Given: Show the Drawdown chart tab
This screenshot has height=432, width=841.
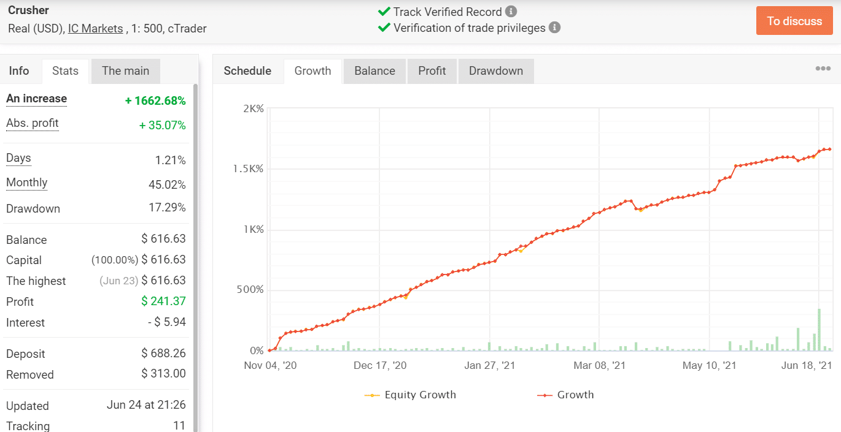Looking at the screenshot, I should 495,71.
